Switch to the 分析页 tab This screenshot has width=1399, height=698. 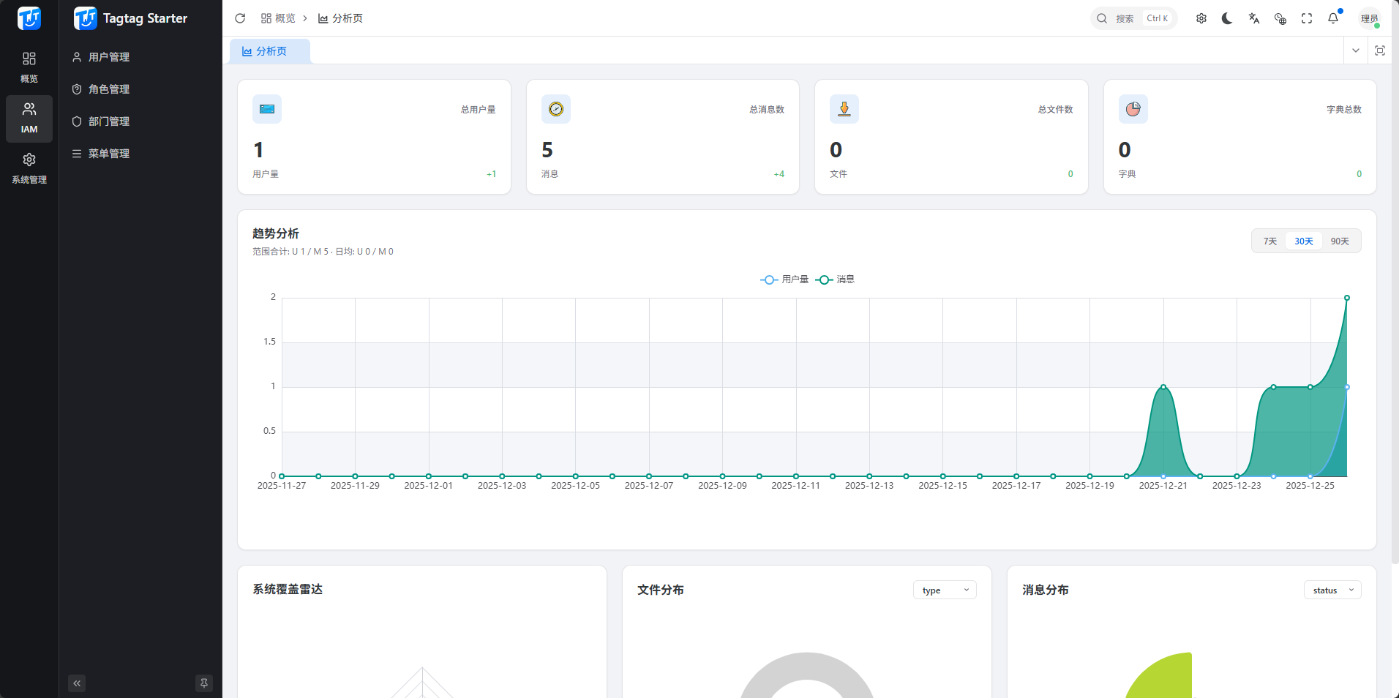coord(269,50)
